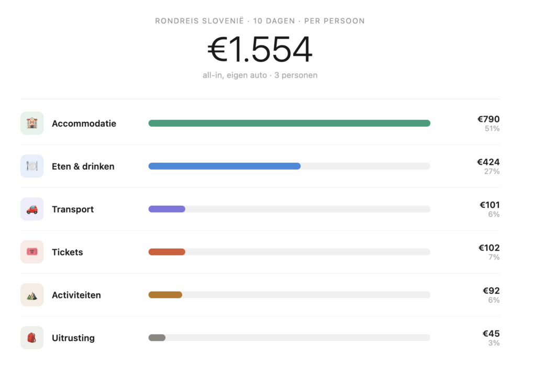Select the Accommodatie label

pyautogui.click(x=84, y=124)
